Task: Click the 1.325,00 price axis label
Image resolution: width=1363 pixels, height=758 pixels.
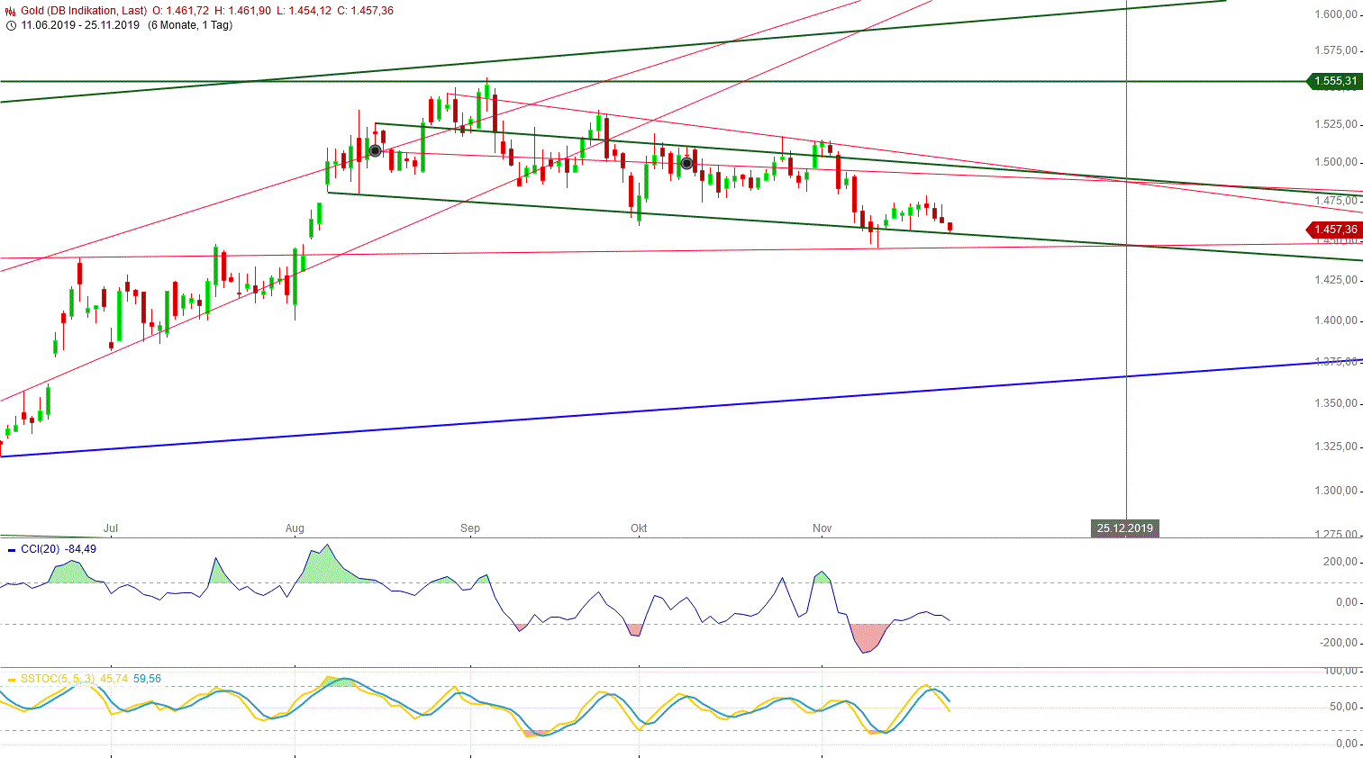Action: tap(1336, 447)
